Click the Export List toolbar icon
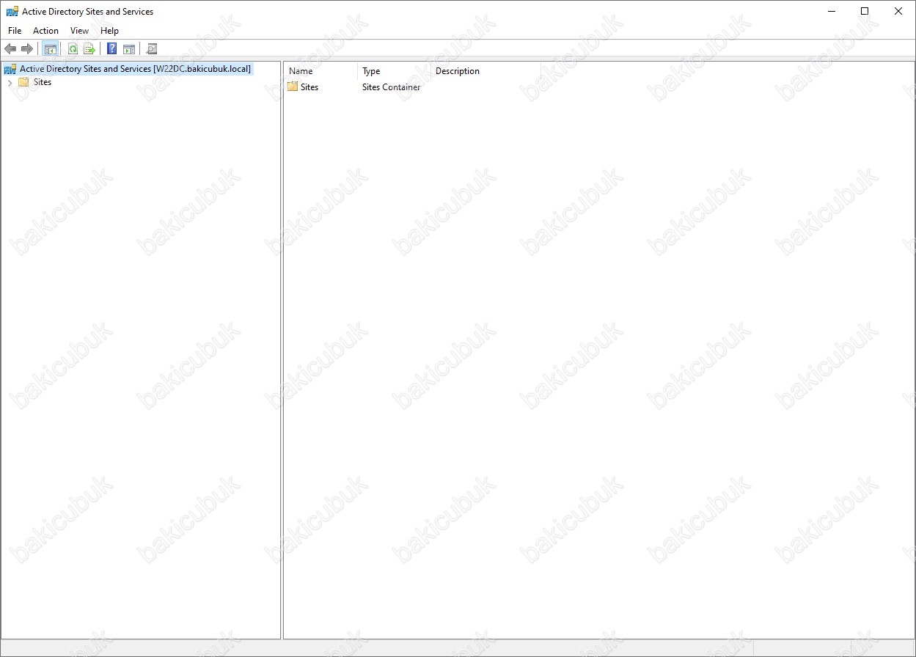This screenshot has height=657, width=916. 89,49
